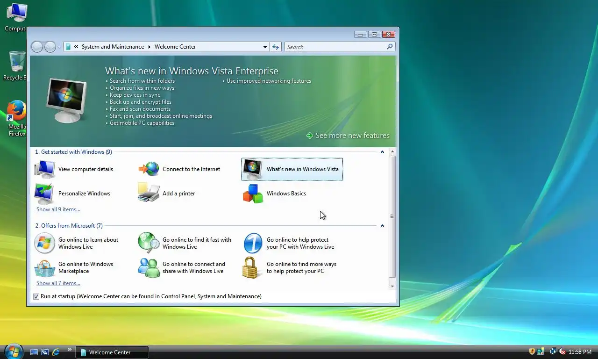Launch Internet Explorer from Quick Launch

(56, 352)
